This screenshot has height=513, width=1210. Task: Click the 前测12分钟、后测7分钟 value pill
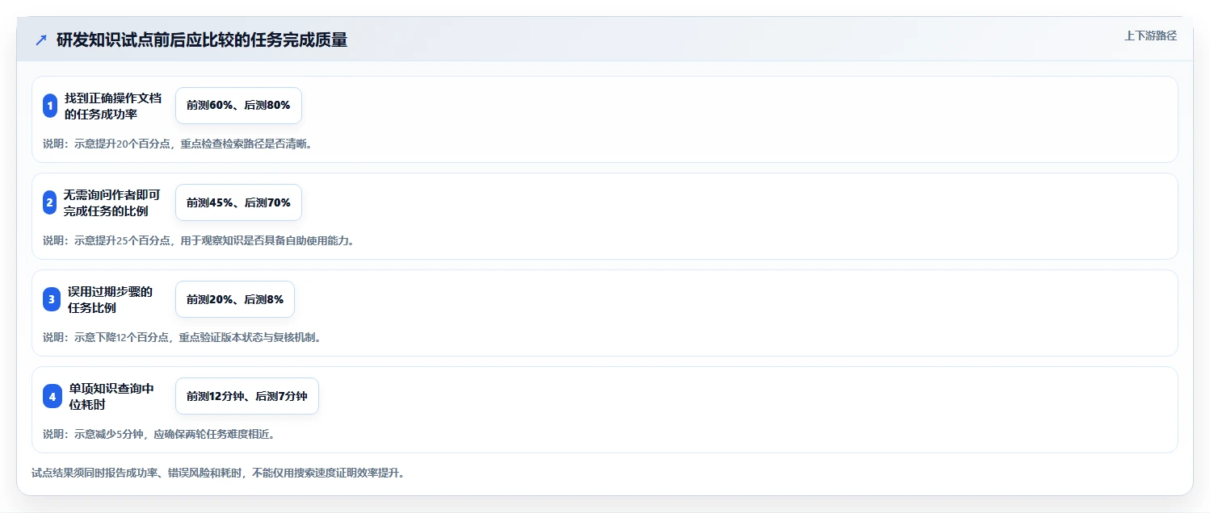[x=247, y=396]
